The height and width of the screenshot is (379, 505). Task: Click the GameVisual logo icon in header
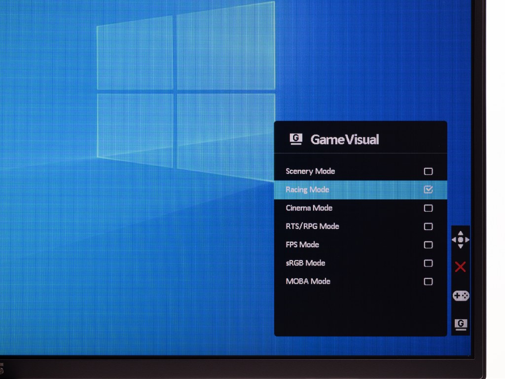tap(296, 139)
